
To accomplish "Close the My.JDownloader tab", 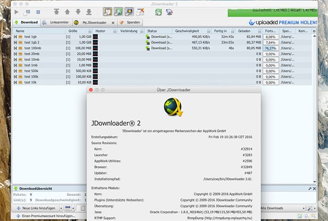I will pyautogui.click(x=113, y=23).
